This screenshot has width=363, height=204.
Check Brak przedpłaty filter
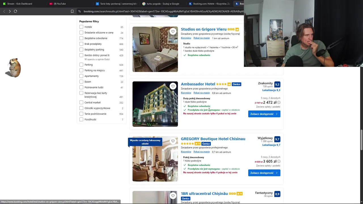coord(81,44)
